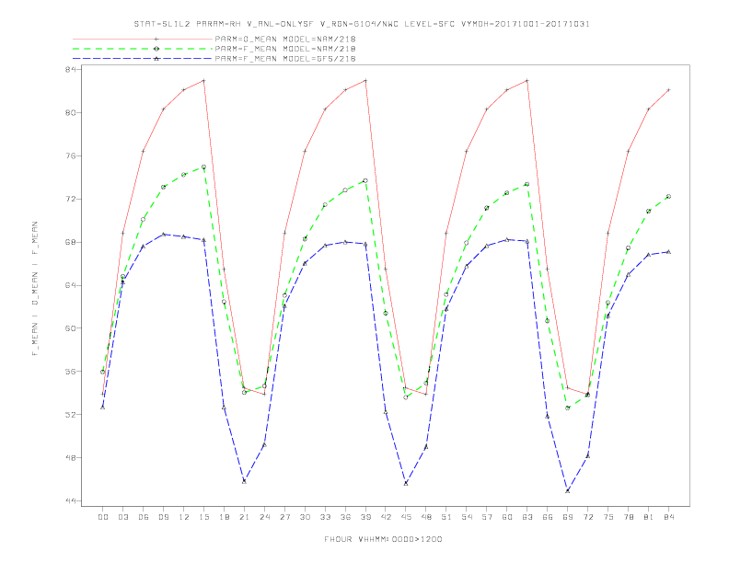
Task: Click the forecast hour 03 x-axis label
Action: pyautogui.click(x=123, y=517)
